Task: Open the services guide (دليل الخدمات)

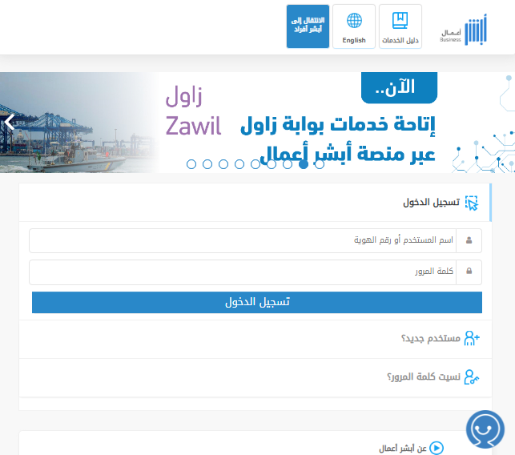Action: tap(400, 26)
